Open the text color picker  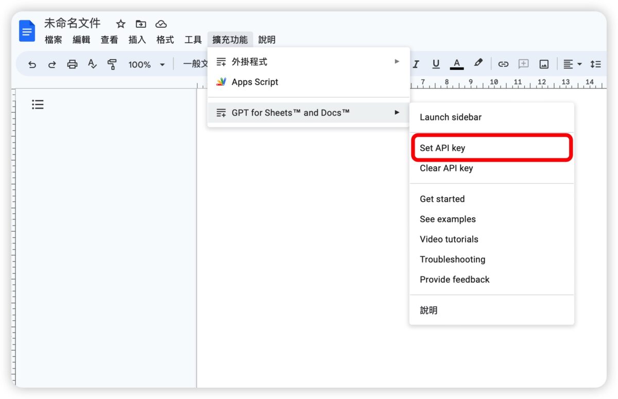click(456, 64)
